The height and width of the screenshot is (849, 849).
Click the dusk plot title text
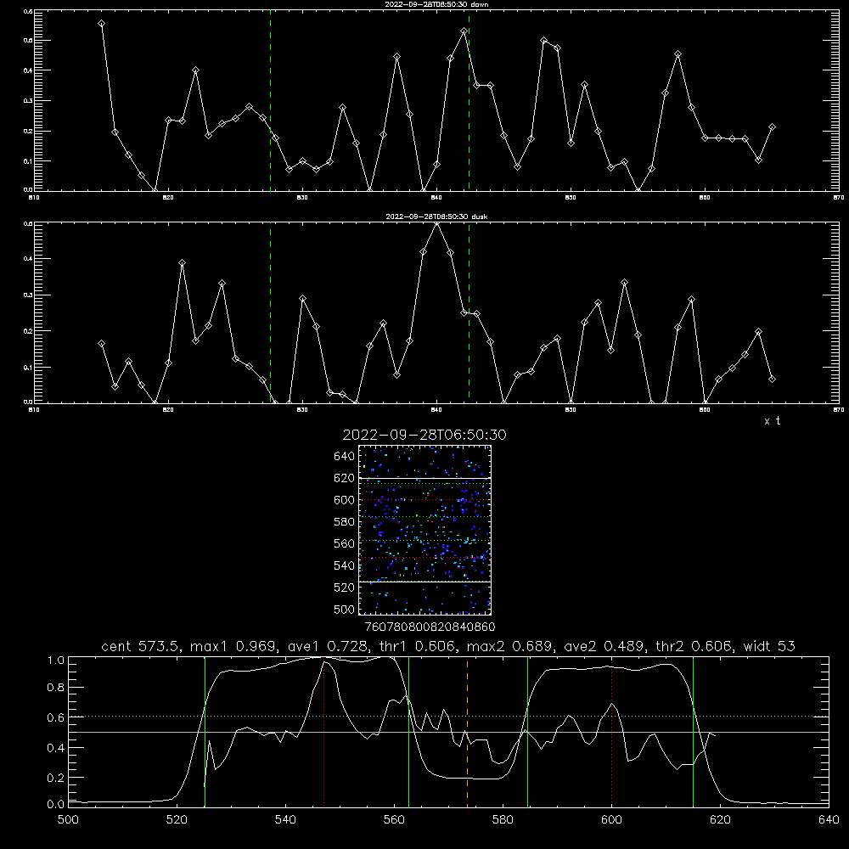coord(436,216)
